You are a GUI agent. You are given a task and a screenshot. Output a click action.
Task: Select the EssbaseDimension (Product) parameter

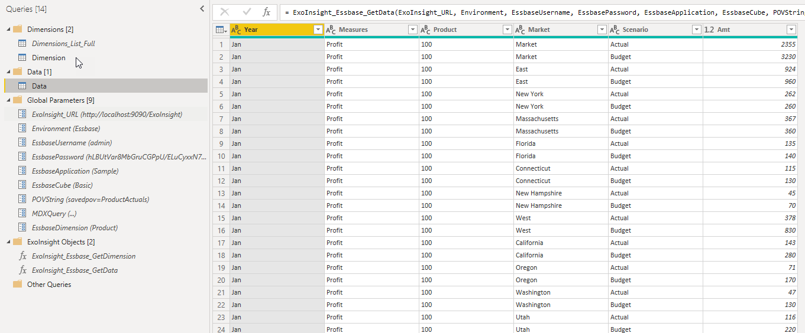(75, 227)
